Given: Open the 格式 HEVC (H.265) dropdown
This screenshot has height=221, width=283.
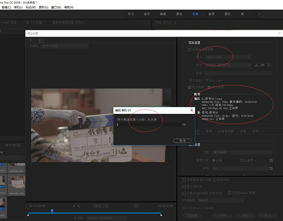Looking at the screenshot, I should click(x=228, y=57).
